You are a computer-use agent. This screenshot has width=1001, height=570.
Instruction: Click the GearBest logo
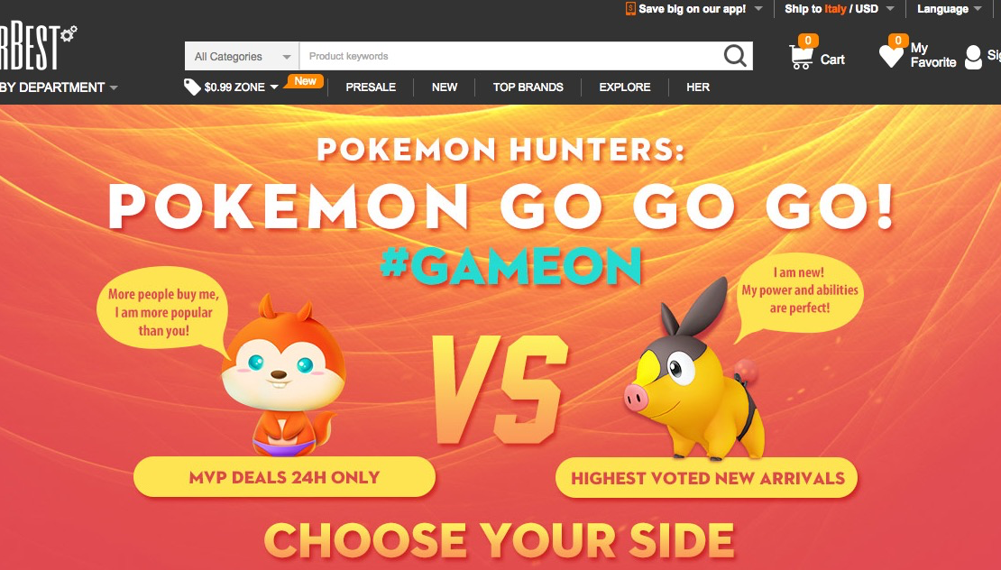coord(37,47)
